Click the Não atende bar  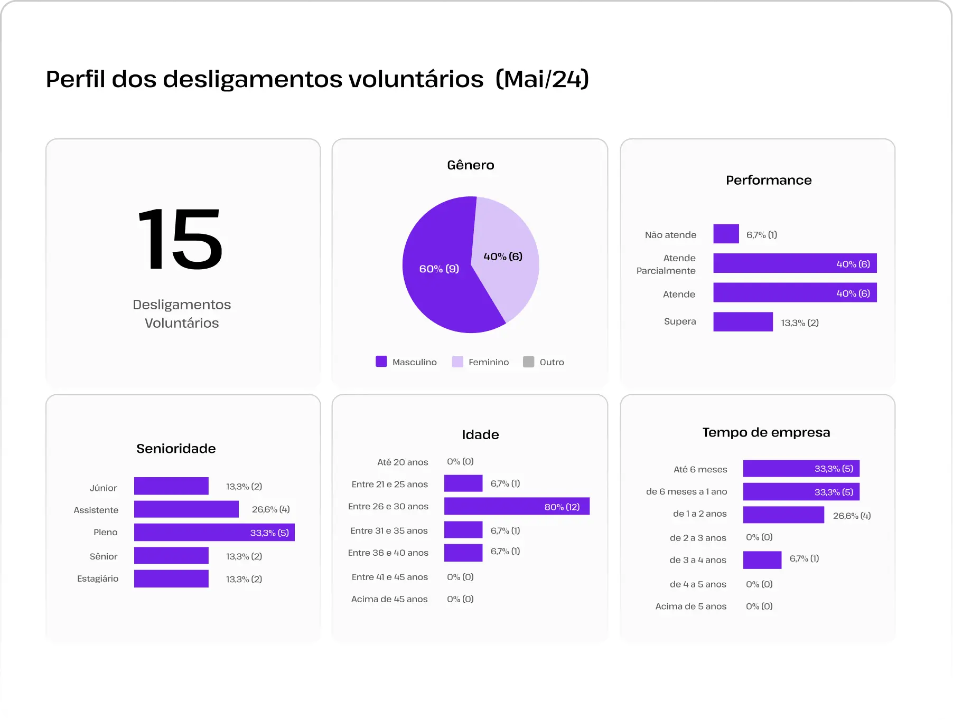[x=726, y=234]
